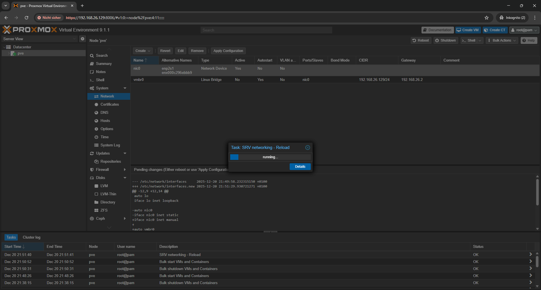Open the DNS settings page
The image size is (541, 290).
coord(104,112)
